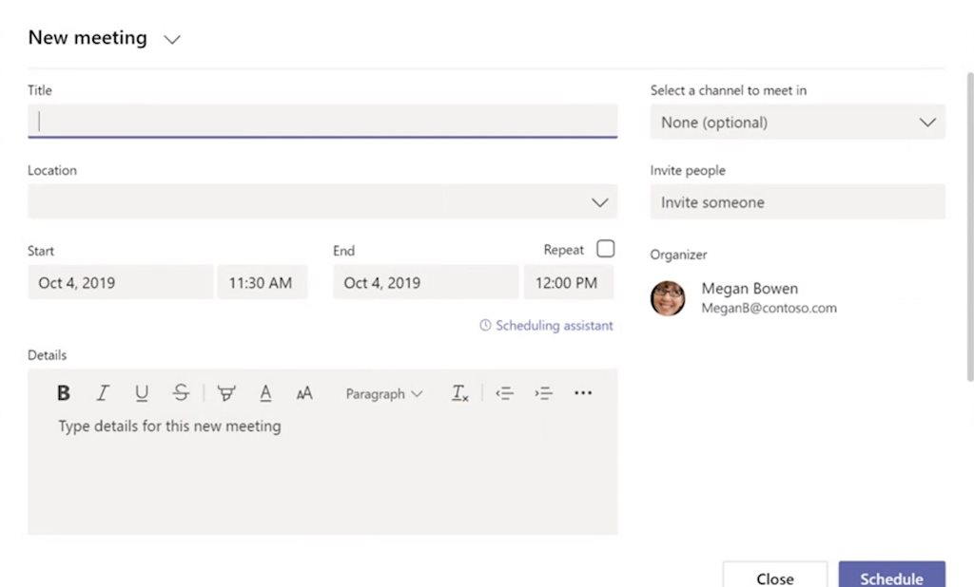Change the font size
Viewport: 974px width, 587px height.
coord(304,392)
